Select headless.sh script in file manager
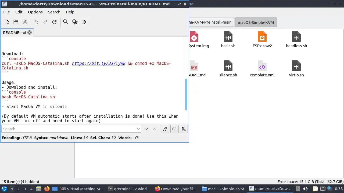Image resolution: width=344 pixels, height=193 pixels. coord(296,40)
